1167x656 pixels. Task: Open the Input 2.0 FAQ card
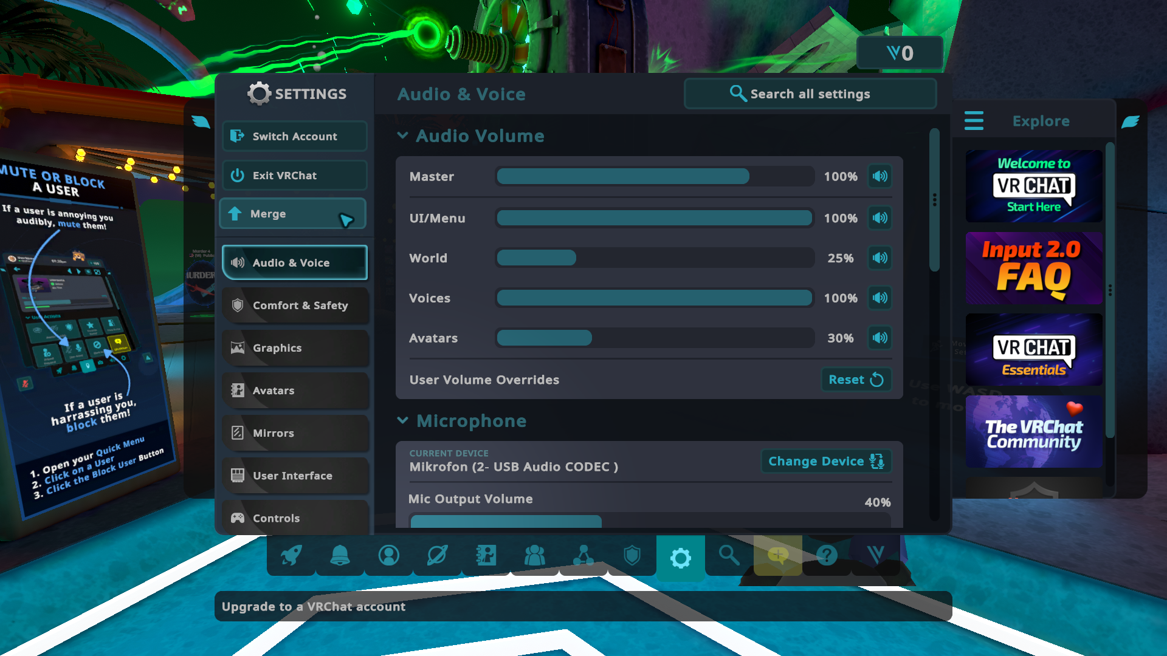point(1034,268)
